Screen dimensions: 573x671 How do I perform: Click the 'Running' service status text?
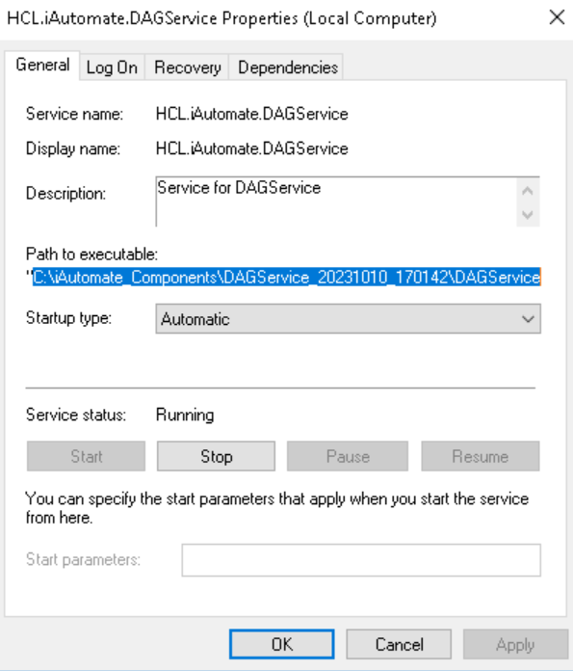185,415
